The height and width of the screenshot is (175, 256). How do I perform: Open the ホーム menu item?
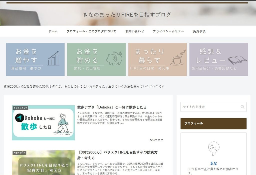point(53,31)
